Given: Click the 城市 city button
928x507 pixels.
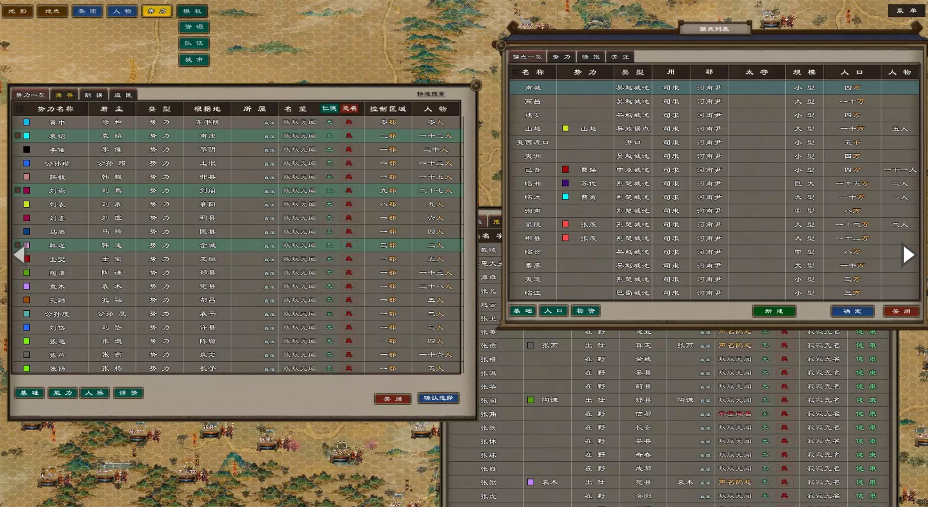Looking at the screenshot, I should tap(194, 61).
